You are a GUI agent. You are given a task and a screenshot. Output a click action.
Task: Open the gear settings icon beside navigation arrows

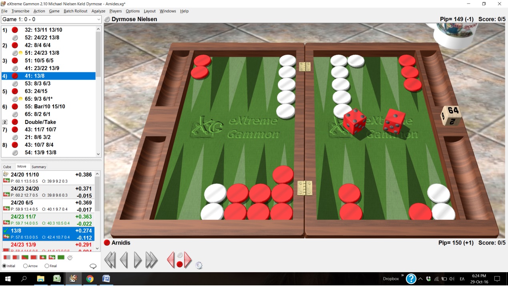tap(199, 265)
